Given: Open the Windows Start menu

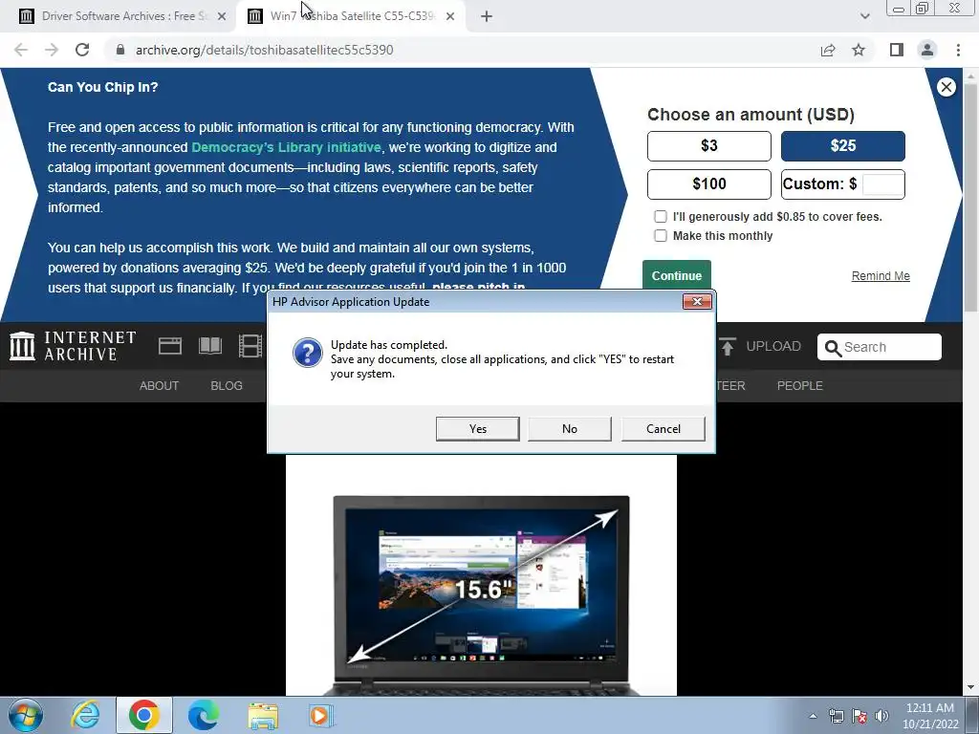Looking at the screenshot, I should click(26, 715).
